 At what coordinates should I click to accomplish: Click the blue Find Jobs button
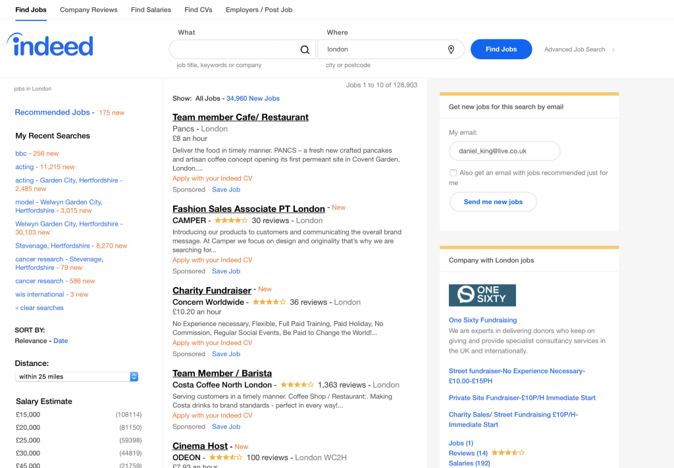pos(501,49)
